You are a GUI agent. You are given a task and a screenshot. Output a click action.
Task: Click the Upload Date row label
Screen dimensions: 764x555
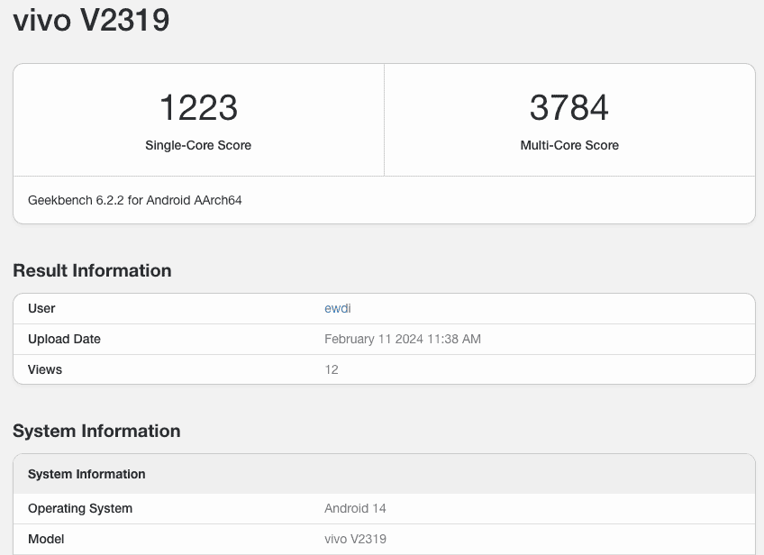pos(64,339)
